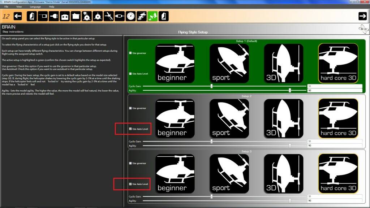Open the radio transmitter step icon
Viewport: 370px width, 208px height.
(x=65, y=16)
